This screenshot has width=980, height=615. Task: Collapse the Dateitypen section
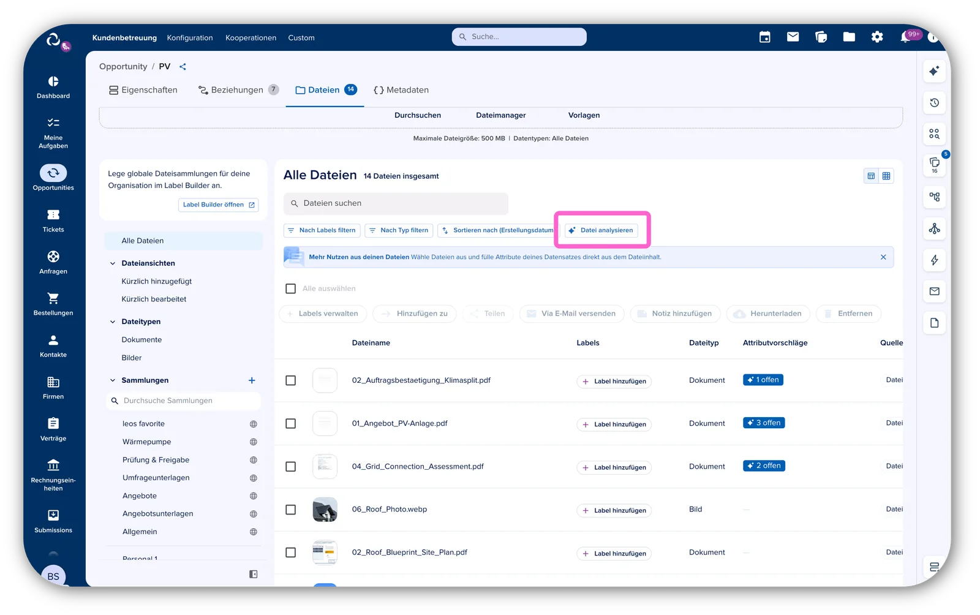click(113, 322)
